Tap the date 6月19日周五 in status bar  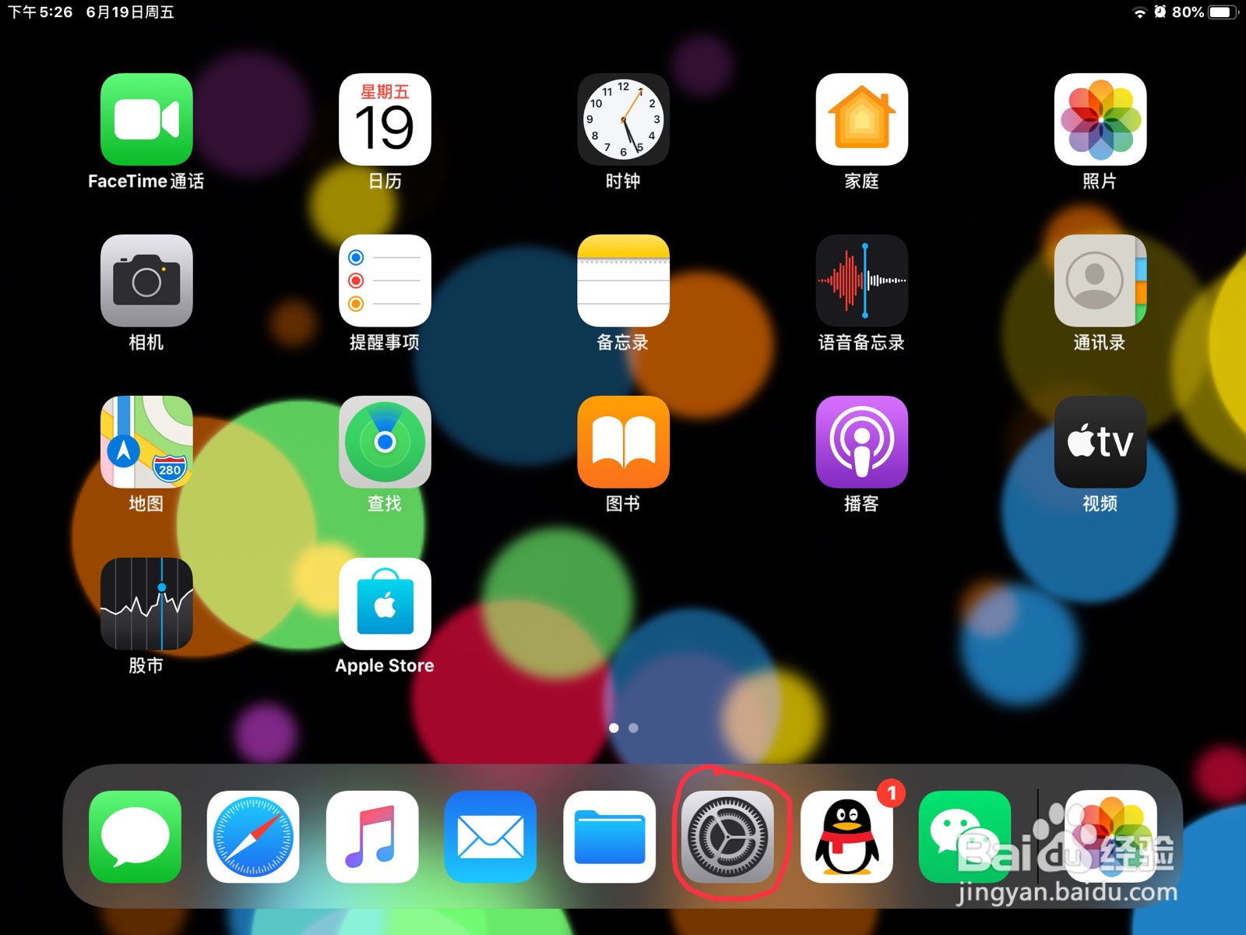point(130,12)
